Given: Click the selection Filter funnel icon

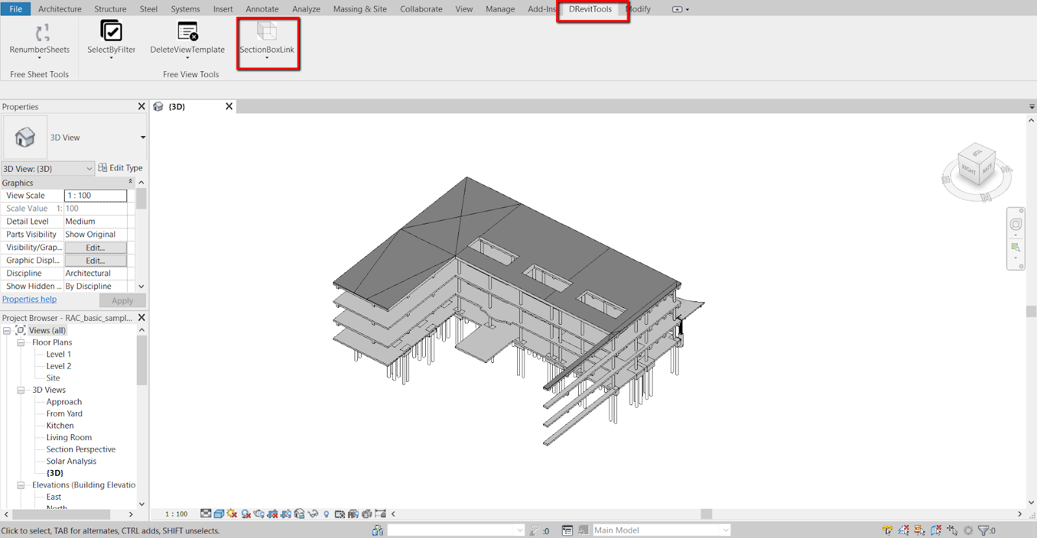Looking at the screenshot, I should point(983,530).
